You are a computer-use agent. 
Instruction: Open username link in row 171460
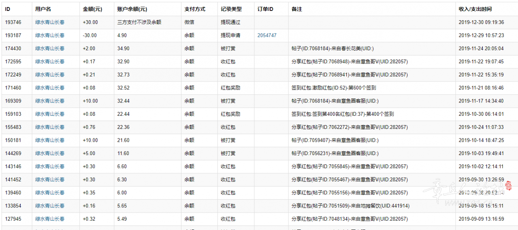coord(50,88)
